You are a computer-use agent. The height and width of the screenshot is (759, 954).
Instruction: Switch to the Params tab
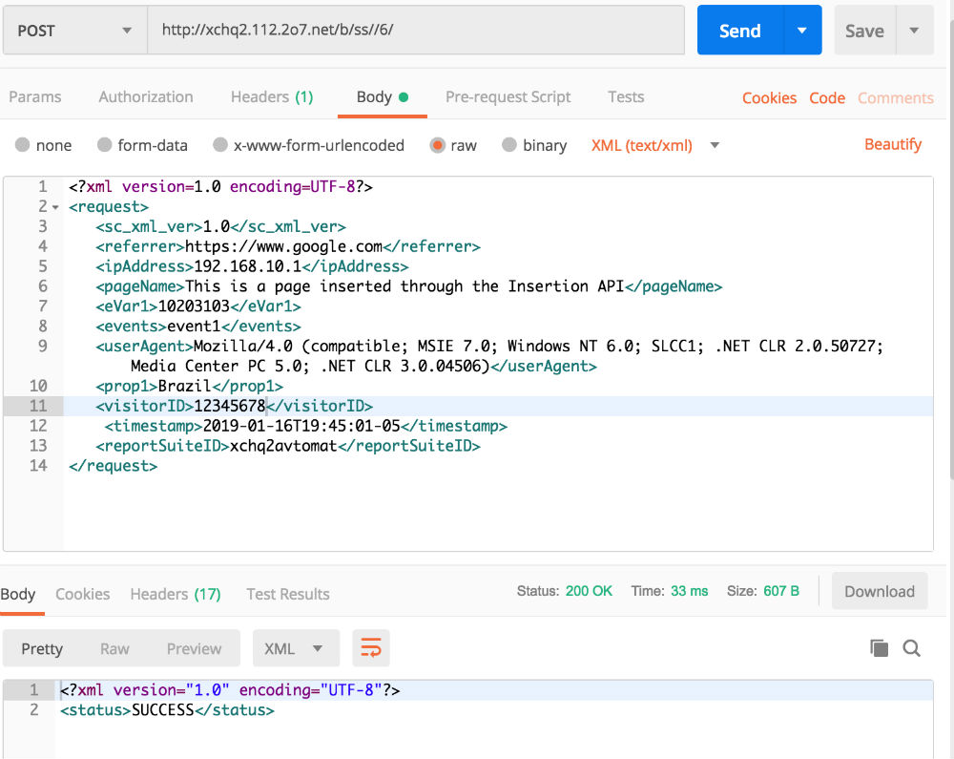35,96
